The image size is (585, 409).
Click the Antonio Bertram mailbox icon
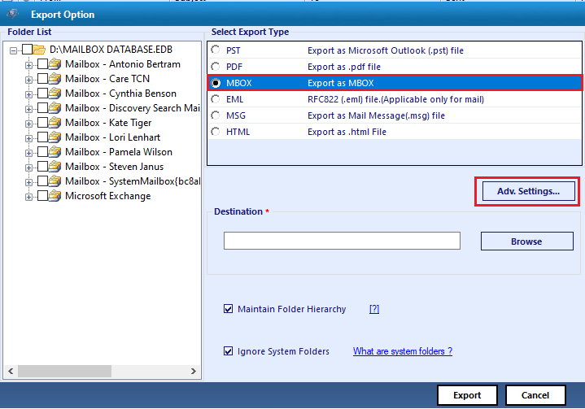(55, 64)
